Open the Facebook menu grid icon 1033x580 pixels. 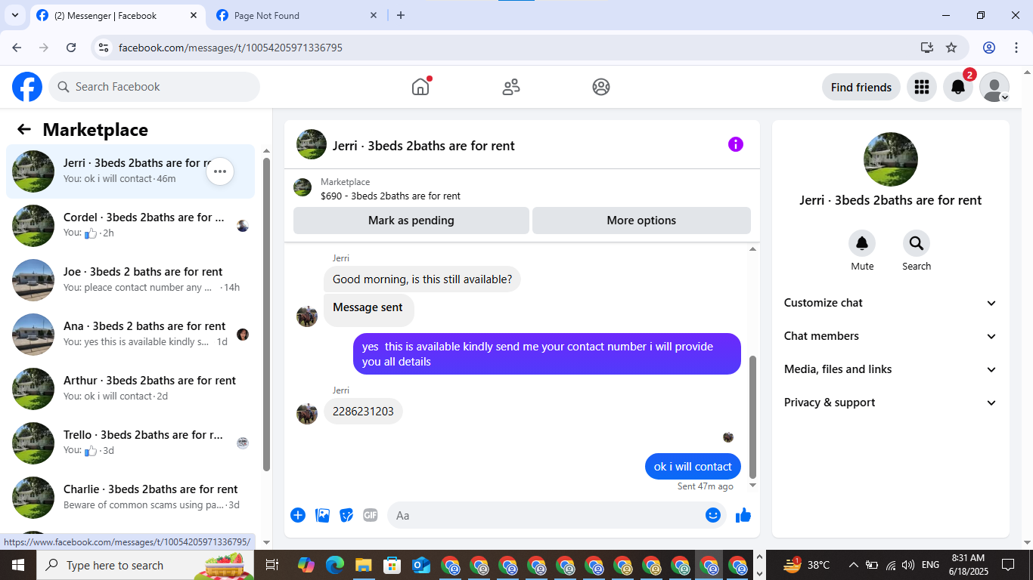[921, 87]
